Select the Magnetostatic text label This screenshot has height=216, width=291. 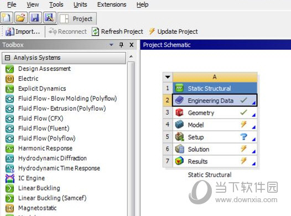click(37, 208)
